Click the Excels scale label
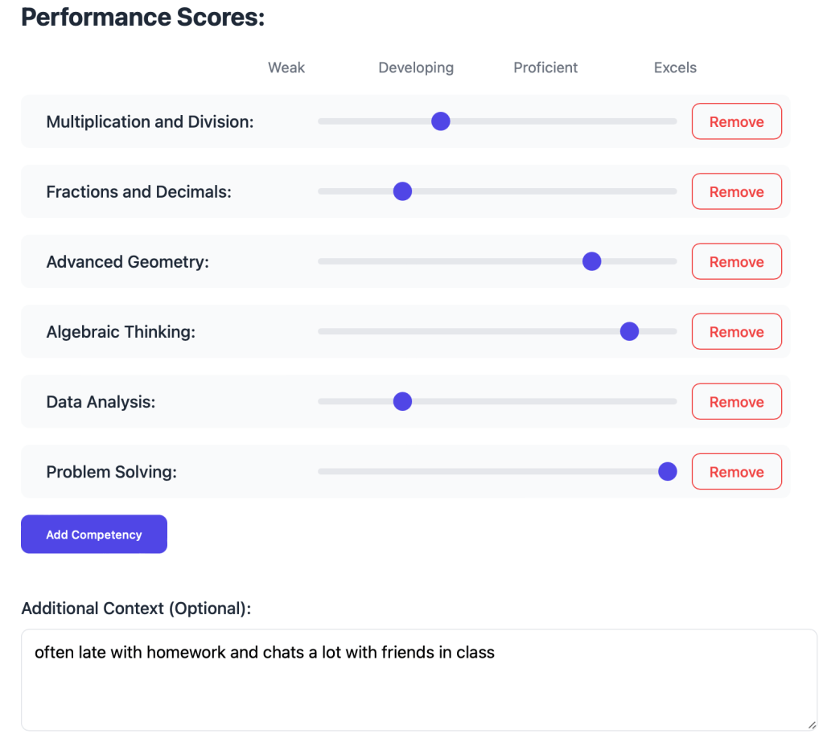Screen dimensions: 823x738 tap(675, 68)
